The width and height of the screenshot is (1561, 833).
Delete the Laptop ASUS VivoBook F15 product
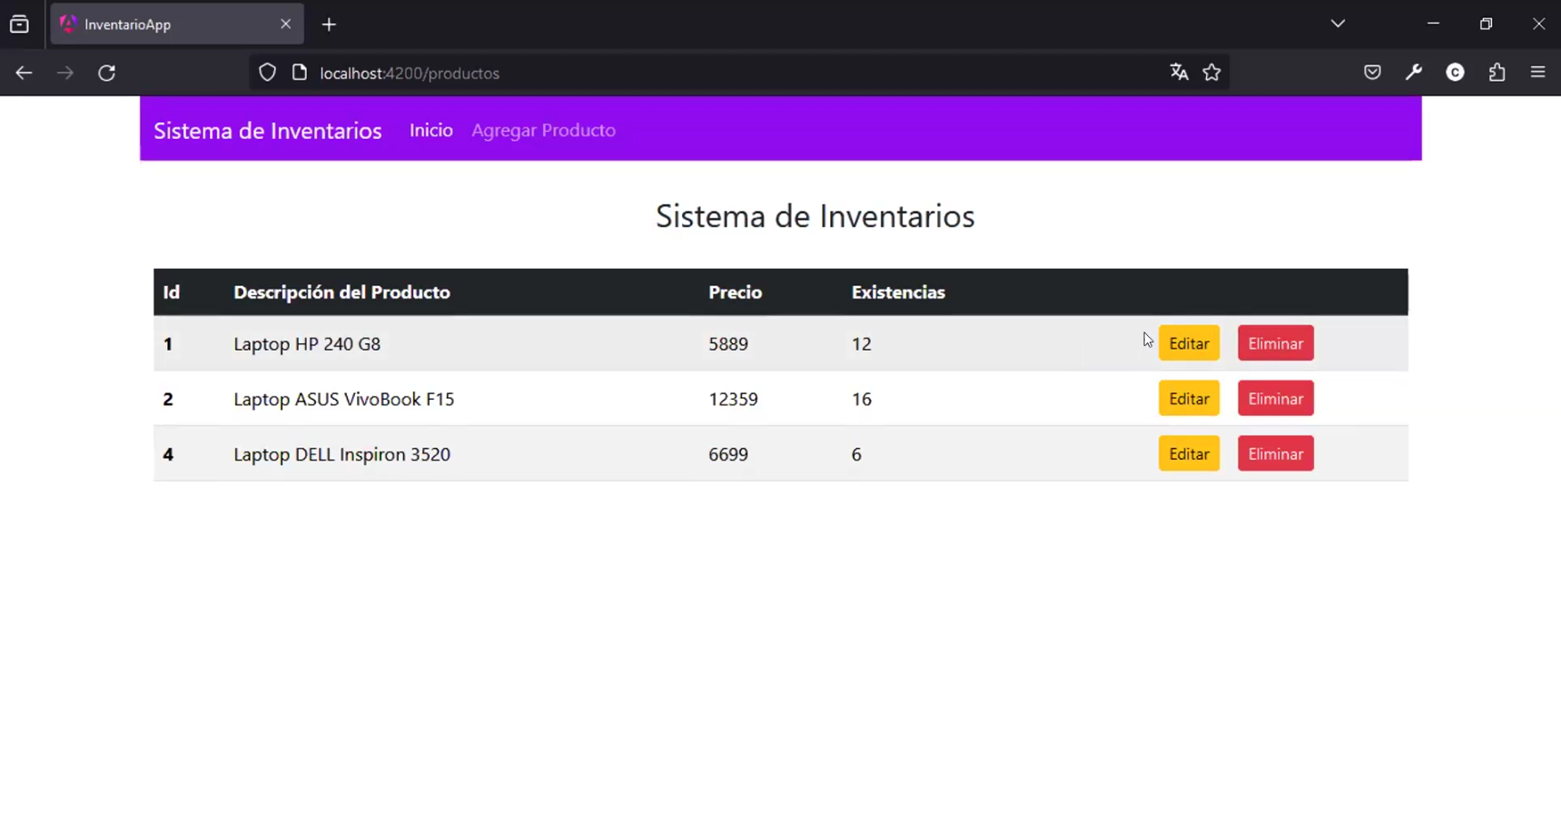pos(1275,399)
